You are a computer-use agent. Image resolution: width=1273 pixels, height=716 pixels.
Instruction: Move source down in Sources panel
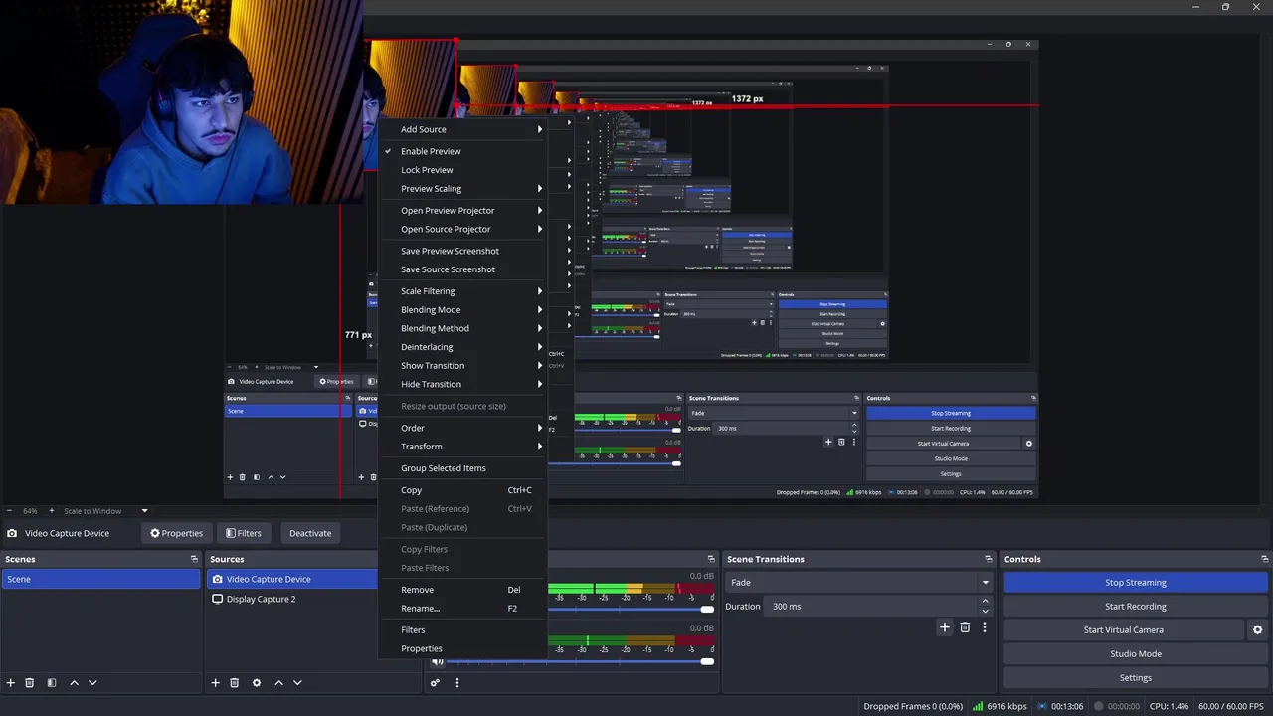[297, 683]
